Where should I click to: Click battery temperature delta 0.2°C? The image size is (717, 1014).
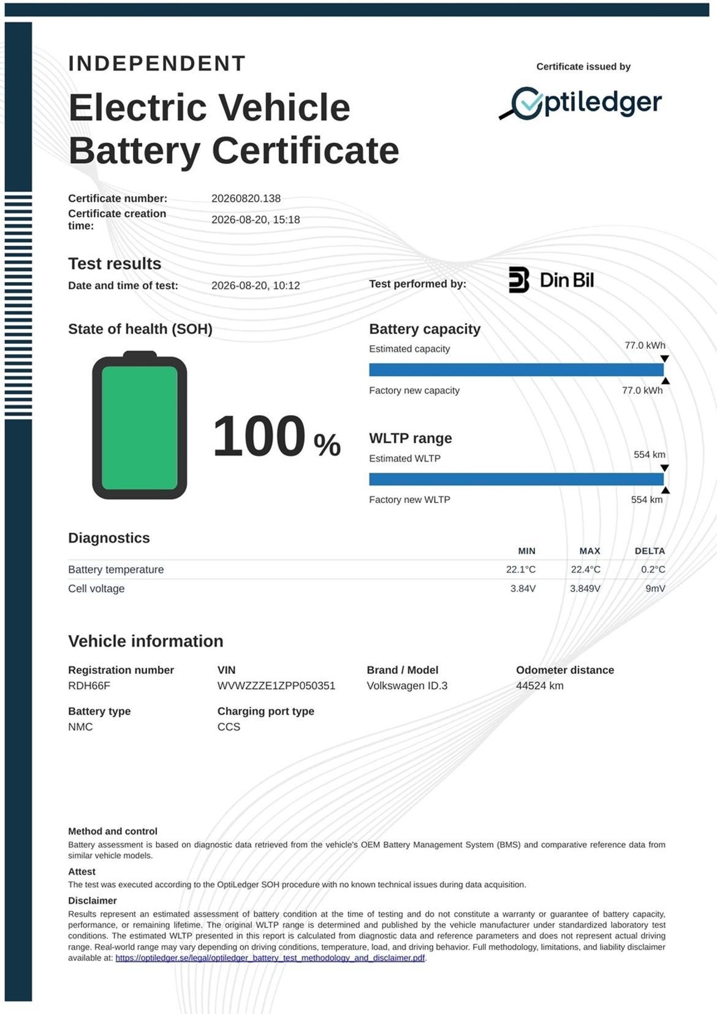[653, 570]
